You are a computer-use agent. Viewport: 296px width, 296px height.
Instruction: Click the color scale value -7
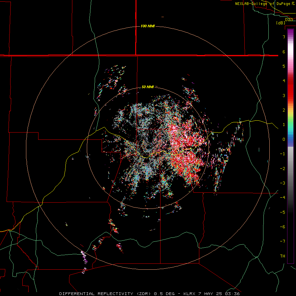(x=283, y=241)
